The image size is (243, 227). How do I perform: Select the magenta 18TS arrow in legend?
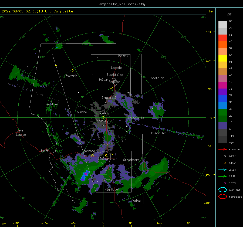(x=222, y=183)
